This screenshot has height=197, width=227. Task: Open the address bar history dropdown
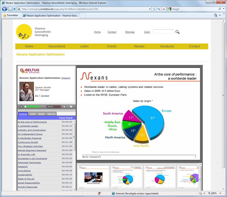point(150,9)
